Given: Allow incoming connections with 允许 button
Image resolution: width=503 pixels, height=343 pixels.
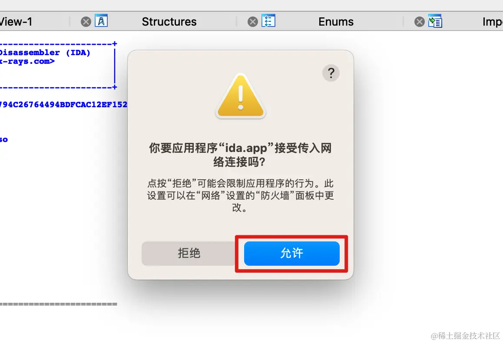Looking at the screenshot, I should [291, 254].
